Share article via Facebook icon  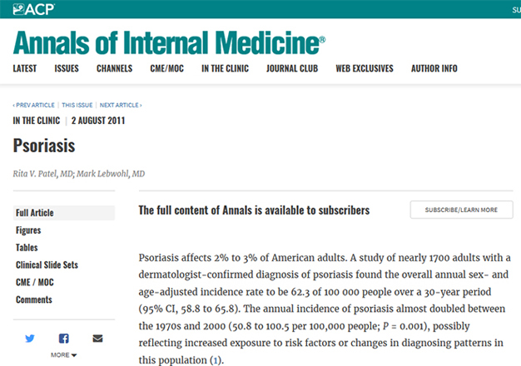tap(64, 339)
